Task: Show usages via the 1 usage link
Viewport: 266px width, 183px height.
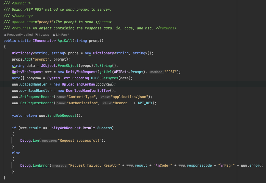Action: click(x=44, y=35)
